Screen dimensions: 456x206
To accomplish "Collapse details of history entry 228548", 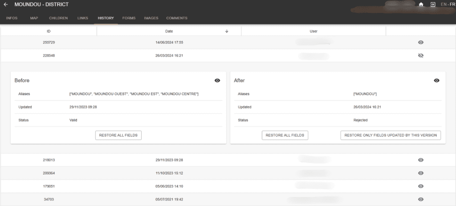I will (420, 56).
